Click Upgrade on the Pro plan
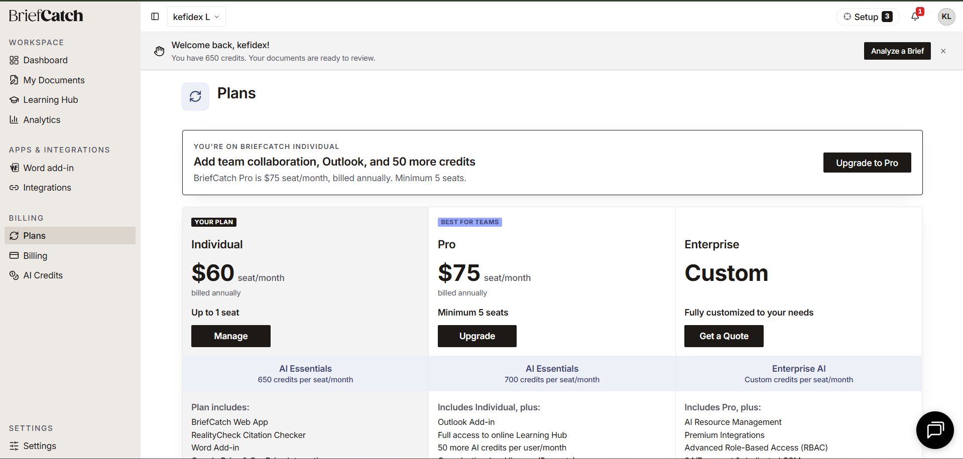The width and height of the screenshot is (963, 459). tap(477, 336)
